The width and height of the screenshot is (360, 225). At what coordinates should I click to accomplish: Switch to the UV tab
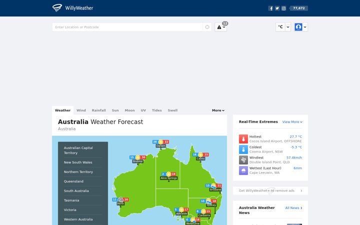coord(143,110)
